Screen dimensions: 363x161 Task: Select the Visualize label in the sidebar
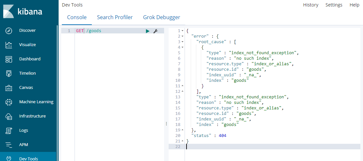(28, 45)
